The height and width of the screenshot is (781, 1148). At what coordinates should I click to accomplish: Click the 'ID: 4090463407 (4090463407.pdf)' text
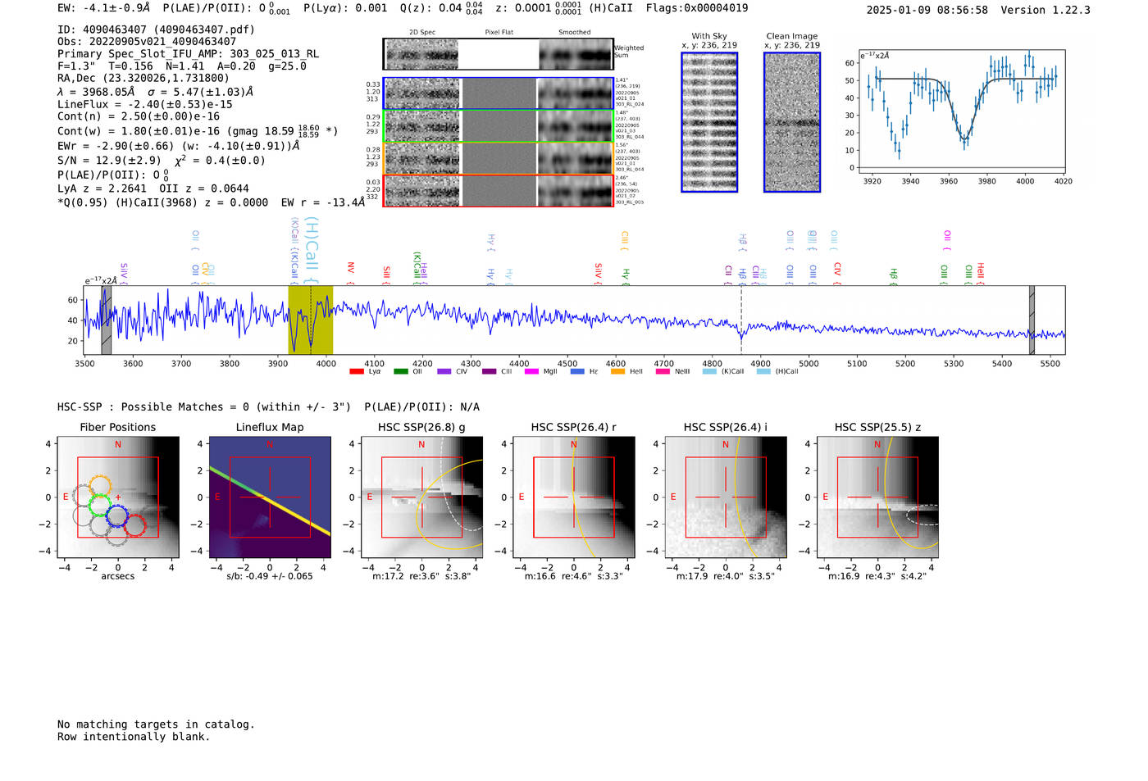coord(156,30)
